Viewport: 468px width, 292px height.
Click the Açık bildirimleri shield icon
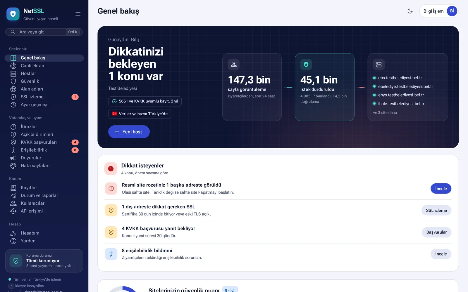click(x=13, y=135)
